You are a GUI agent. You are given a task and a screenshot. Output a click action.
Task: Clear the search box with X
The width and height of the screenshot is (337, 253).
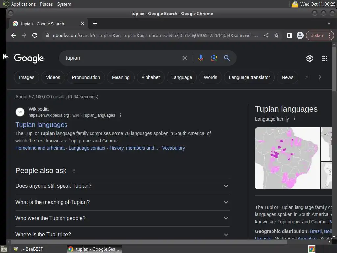[x=184, y=58]
